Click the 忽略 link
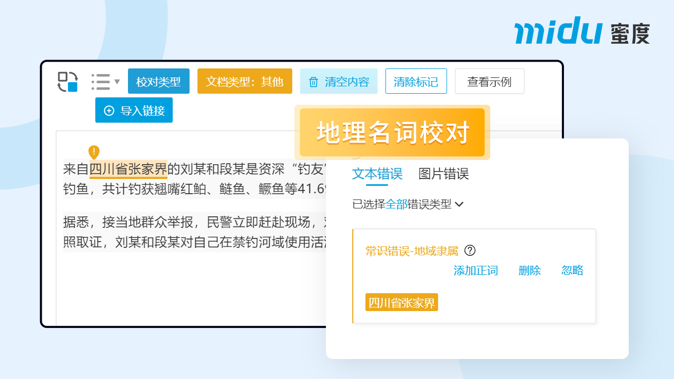 point(572,271)
